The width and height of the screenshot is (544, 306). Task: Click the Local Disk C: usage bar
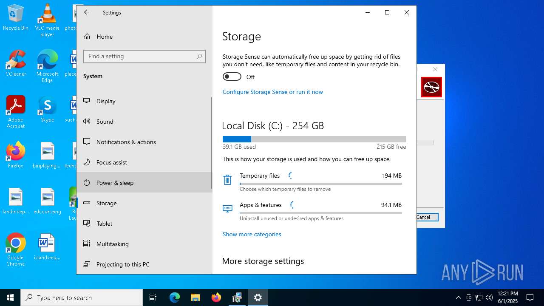[314, 139]
